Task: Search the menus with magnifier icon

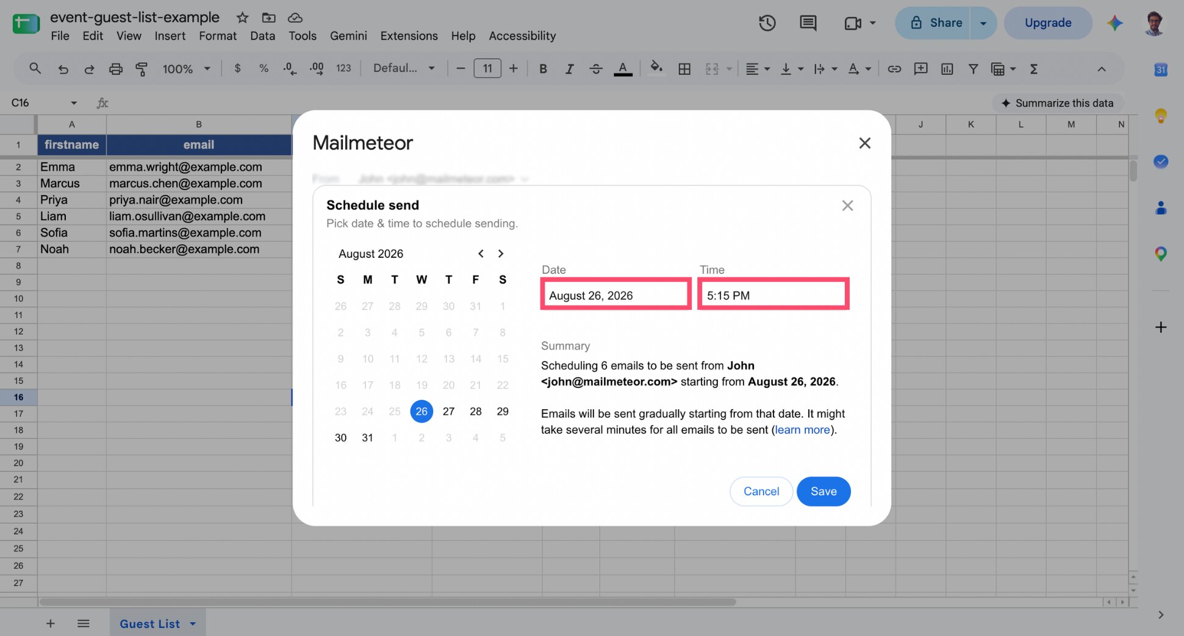Action: click(x=35, y=69)
